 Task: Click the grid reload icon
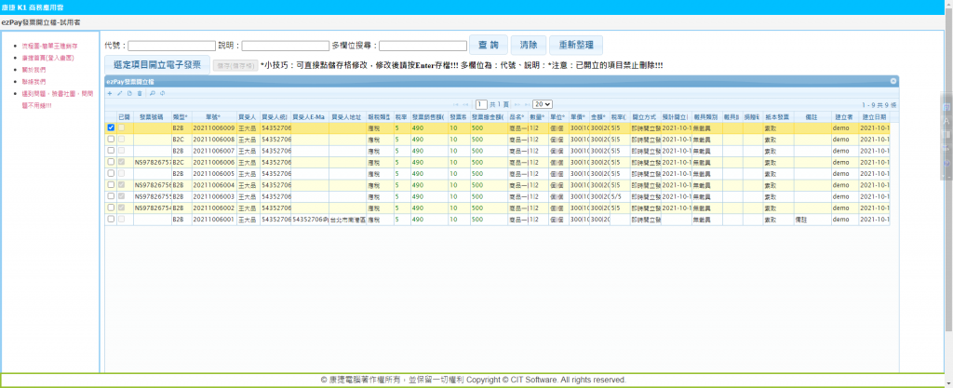pos(162,93)
